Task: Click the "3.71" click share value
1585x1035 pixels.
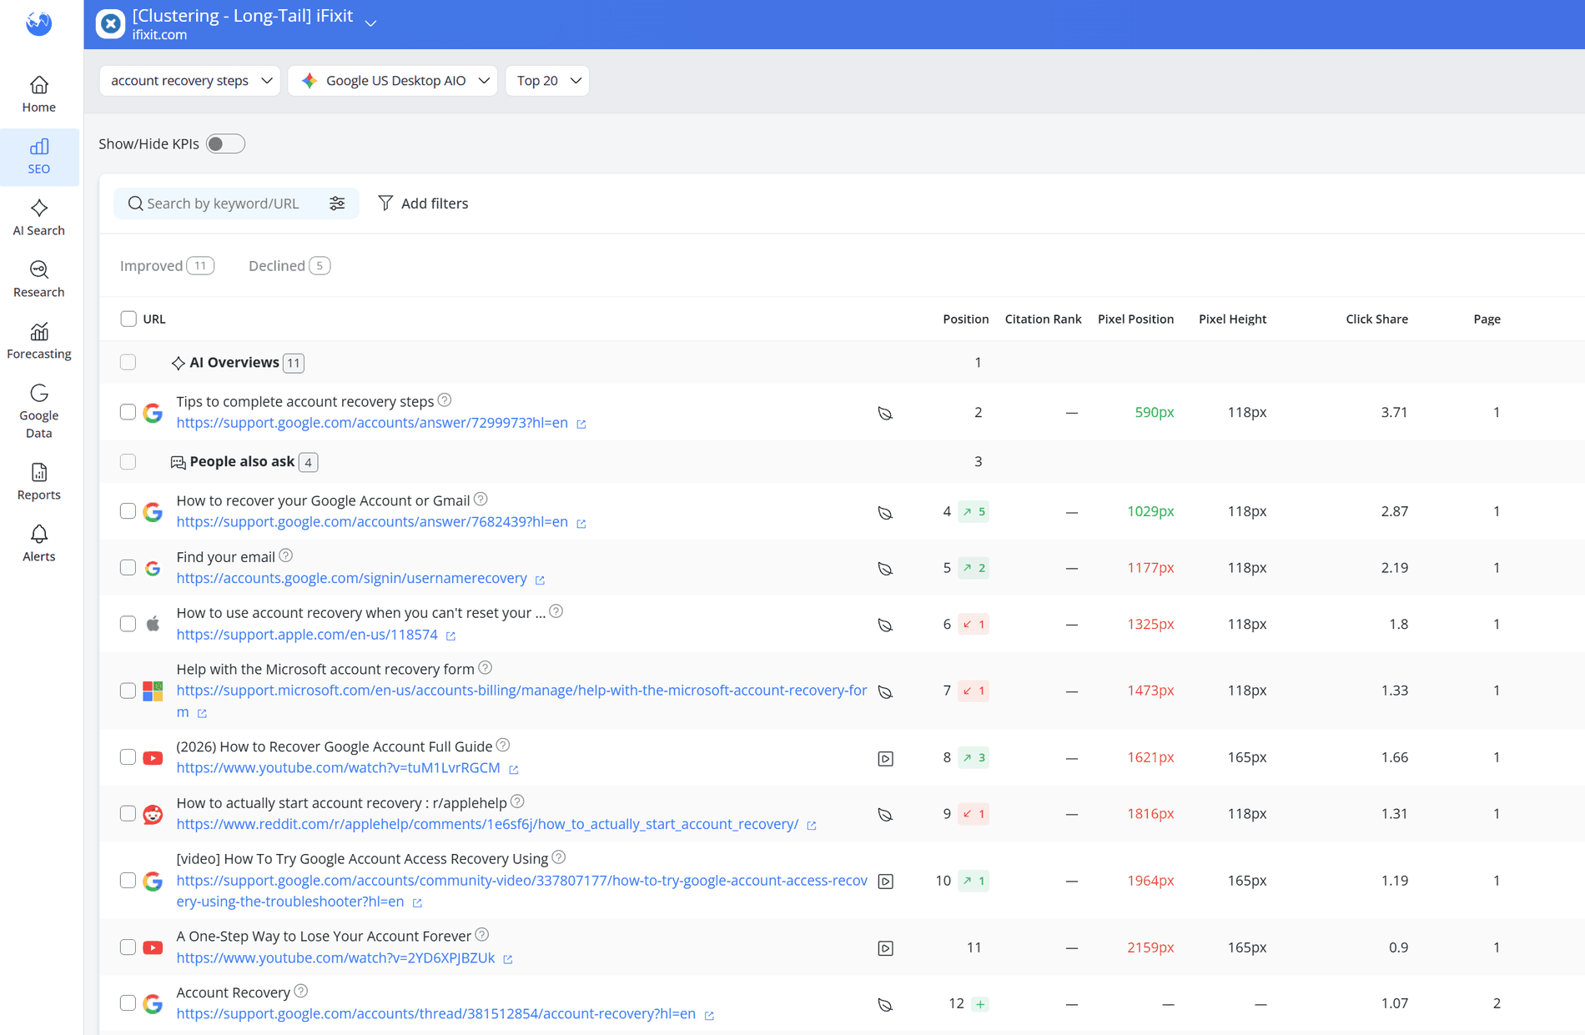Action: (x=1394, y=412)
